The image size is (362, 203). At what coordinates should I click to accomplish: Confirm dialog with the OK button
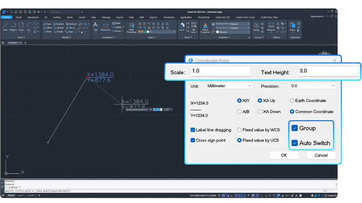click(284, 155)
